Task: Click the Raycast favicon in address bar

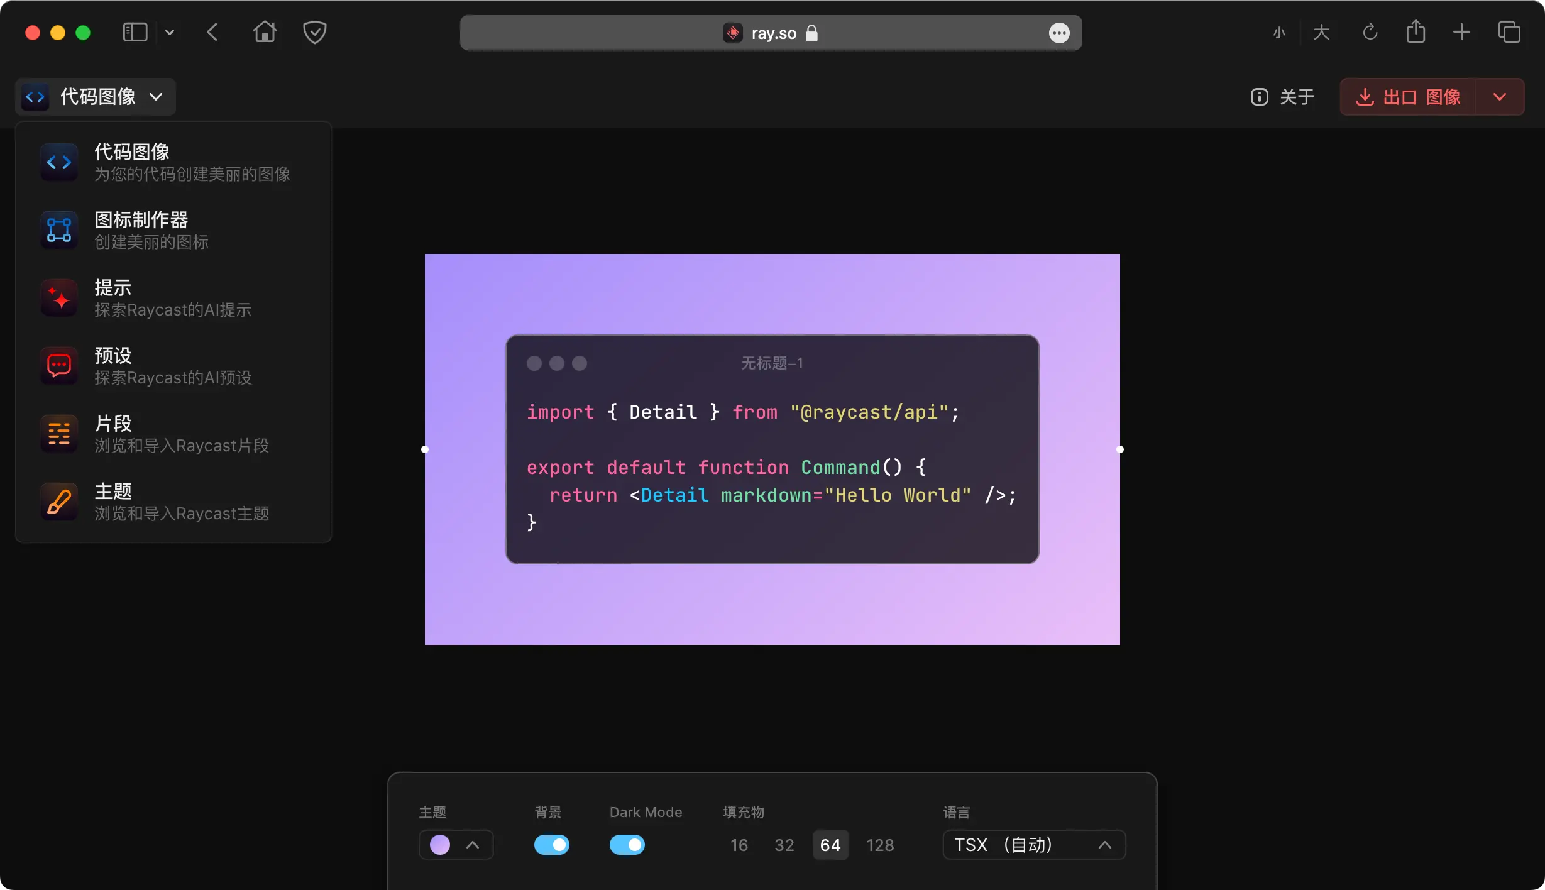Action: coord(733,33)
